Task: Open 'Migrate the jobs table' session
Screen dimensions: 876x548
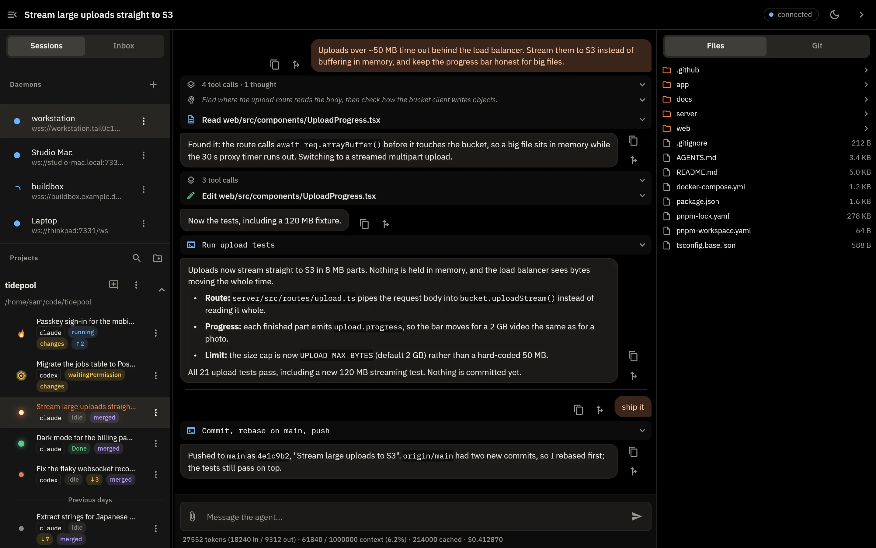Action: click(x=85, y=375)
